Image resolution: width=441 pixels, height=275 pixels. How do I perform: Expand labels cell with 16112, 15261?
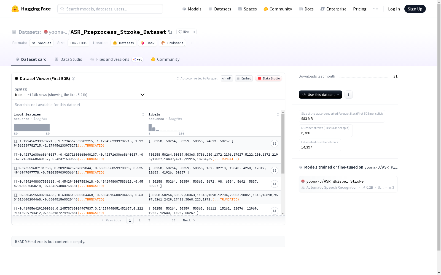click(x=275, y=211)
